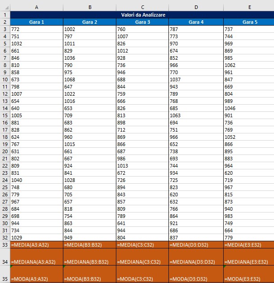Click the cell with value 1063
This screenshot has height=283, width=274.
pos(196,116)
